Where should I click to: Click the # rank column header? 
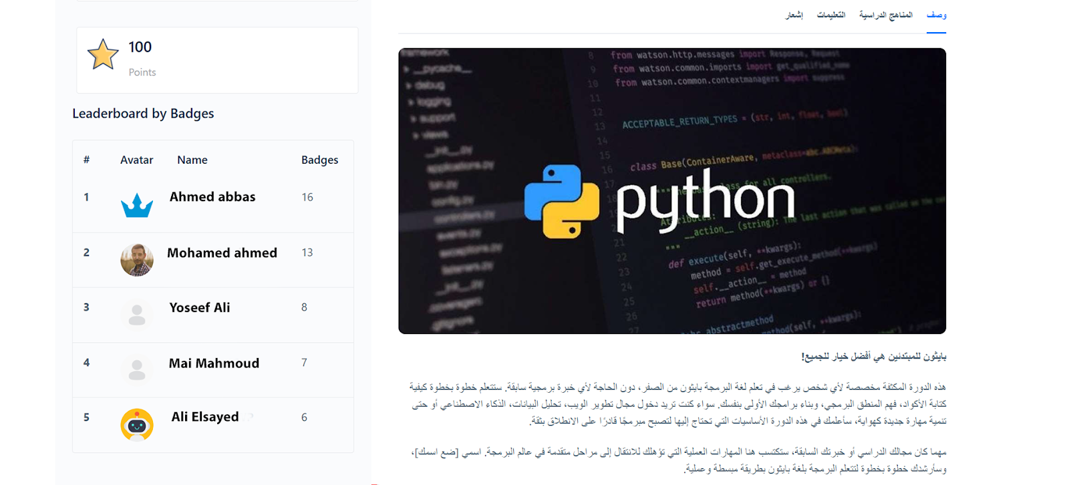(x=86, y=160)
